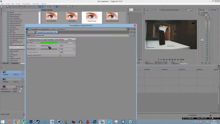Click the loop playback button under preview

161,60
